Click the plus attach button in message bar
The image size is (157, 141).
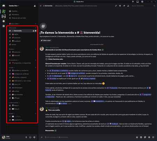[x=42, y=137]
